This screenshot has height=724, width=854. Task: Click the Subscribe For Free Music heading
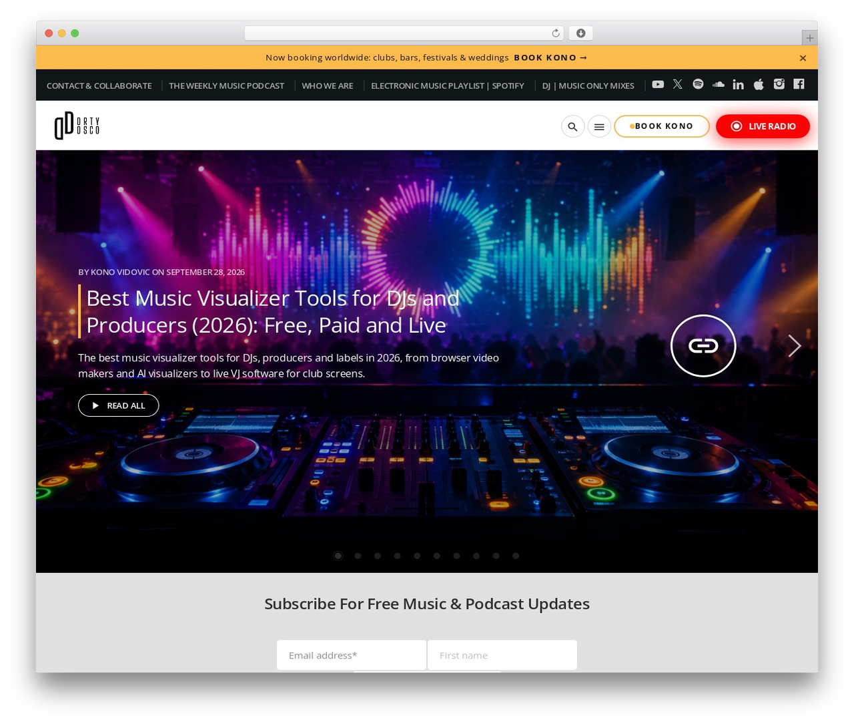pyautogui.click(x=427, y=604)
